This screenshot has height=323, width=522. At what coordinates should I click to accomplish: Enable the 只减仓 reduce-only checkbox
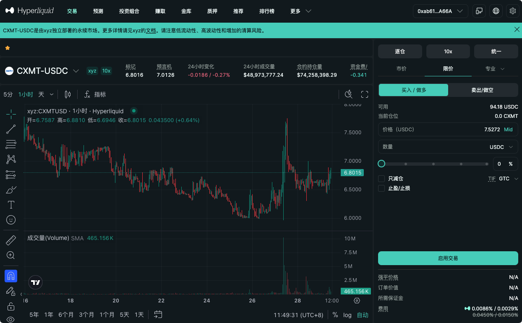(381, 179)
